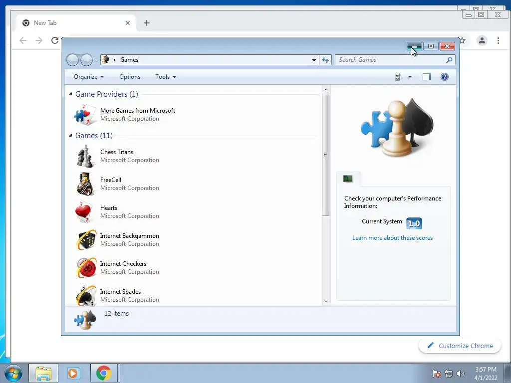
Task: Click the Customize Chrome button
Action: (x=460, y=346)
